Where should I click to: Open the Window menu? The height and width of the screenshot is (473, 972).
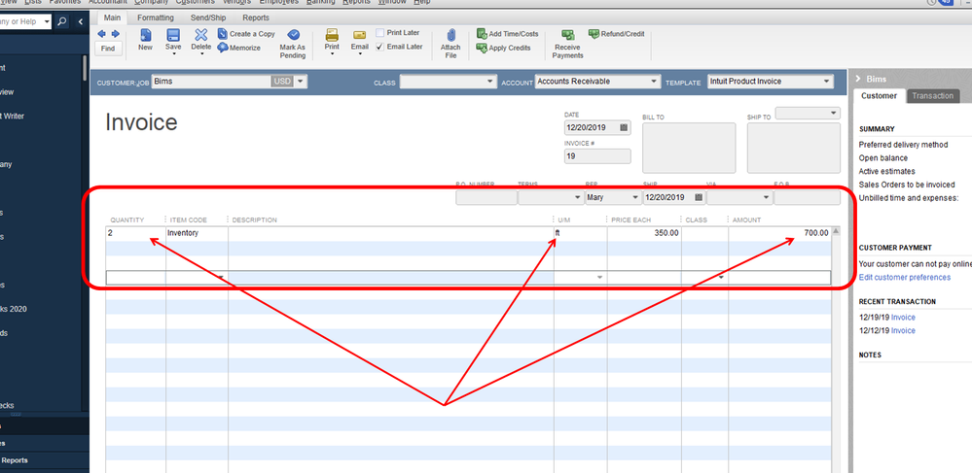[390, 3]
